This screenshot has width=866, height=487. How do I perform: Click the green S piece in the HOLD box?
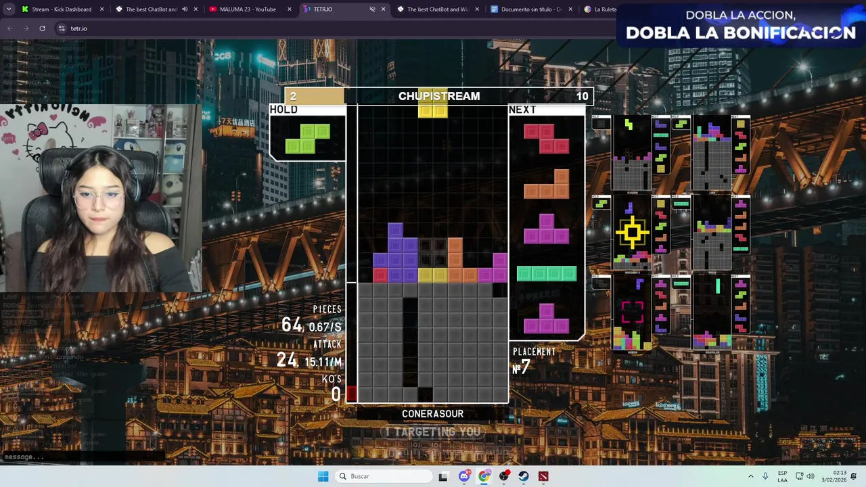point(308,139)
